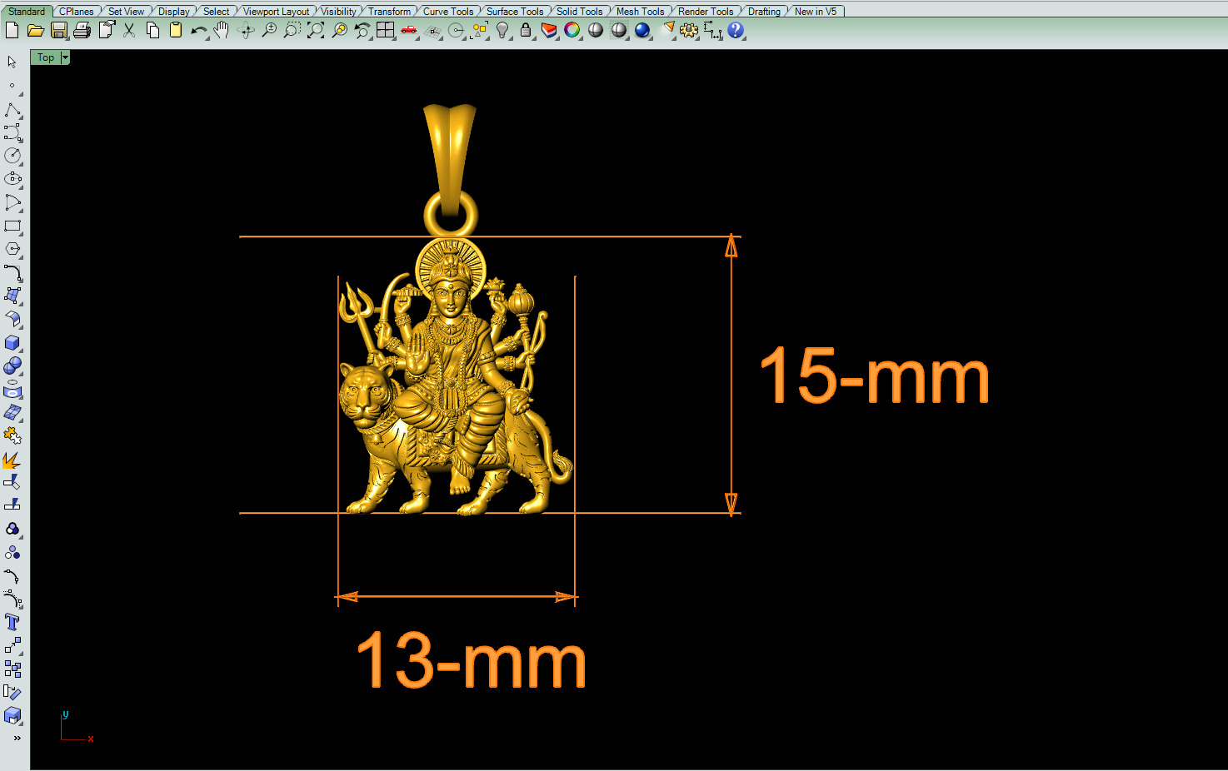1228x771 pixels.
Task: Open the CPlanes toolbar tab
Action: pyautogui.click(x=77, y=11)
